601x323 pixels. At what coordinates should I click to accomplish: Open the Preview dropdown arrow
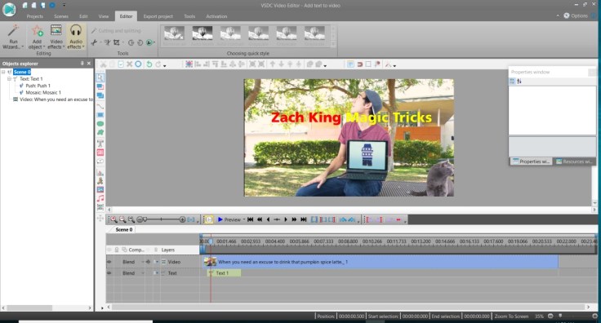244,219
